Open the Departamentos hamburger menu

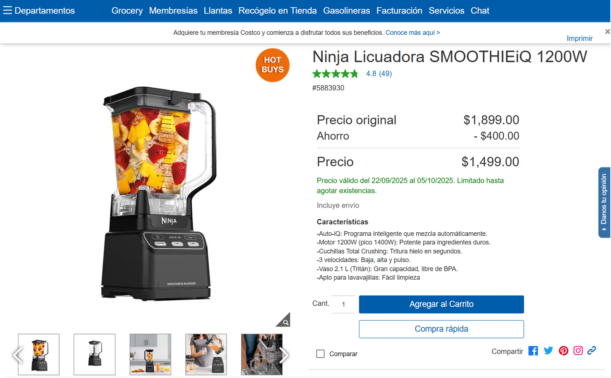[8, 10]
